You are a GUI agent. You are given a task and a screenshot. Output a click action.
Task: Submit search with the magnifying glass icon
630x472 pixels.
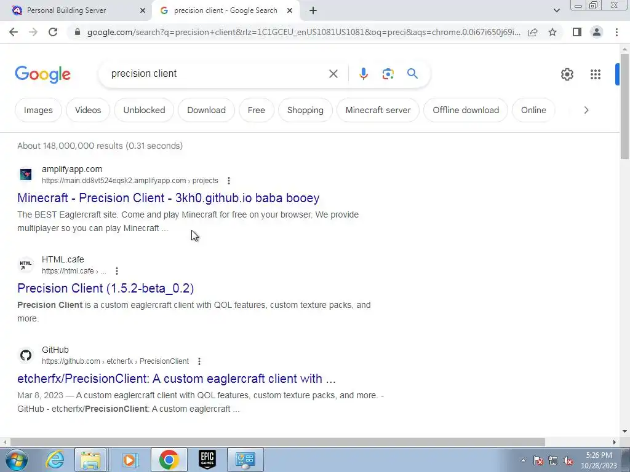point(412,74)
